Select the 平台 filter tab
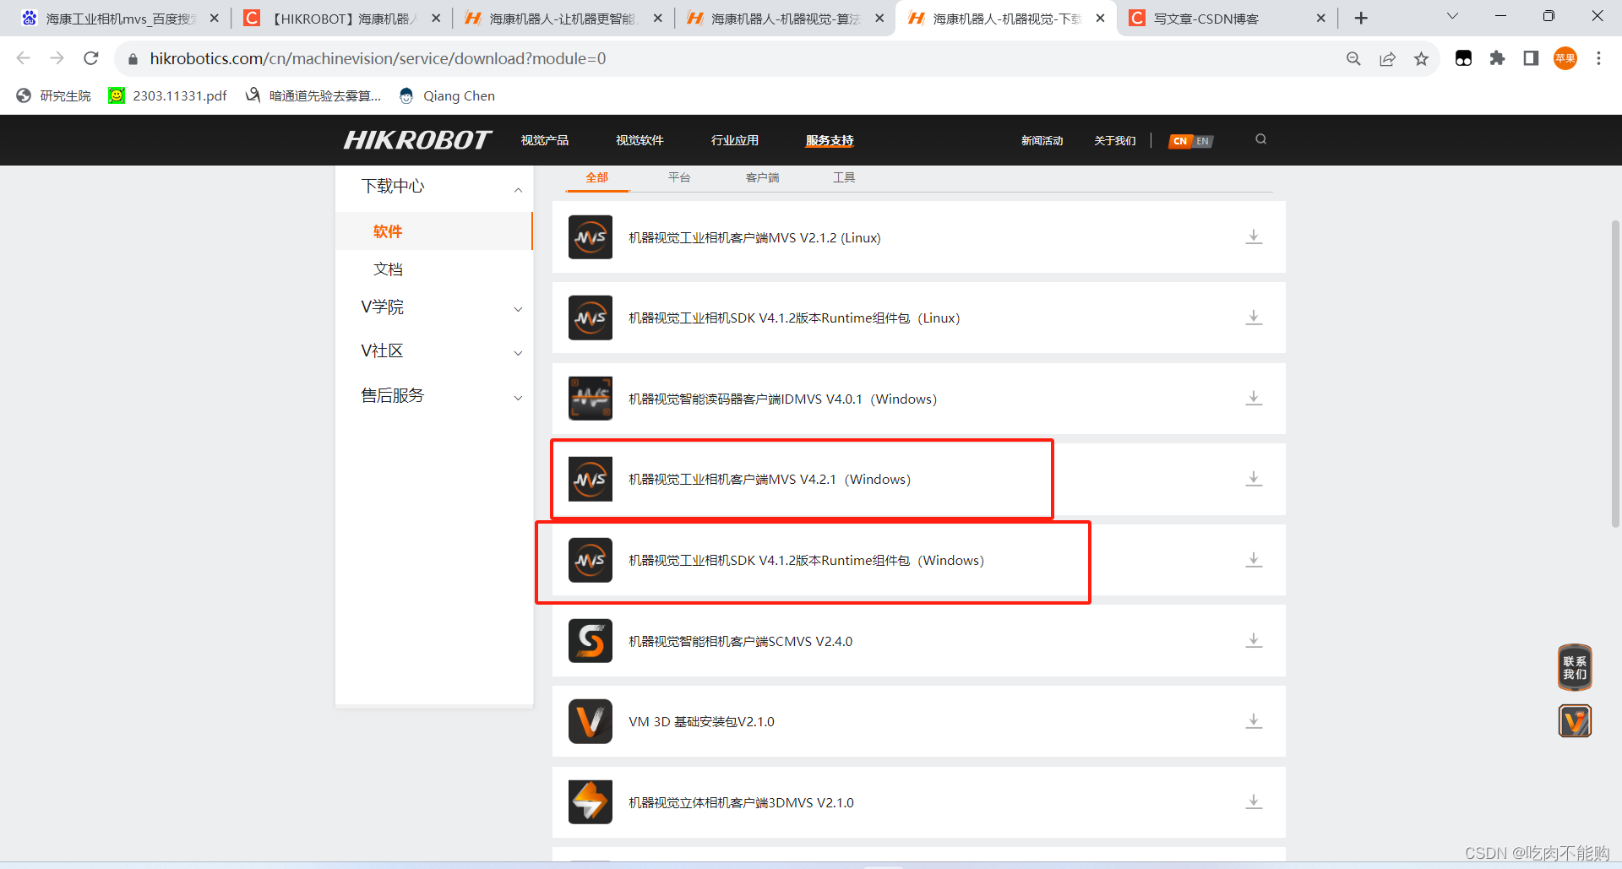This screenshot has height=869, width=1622. pyautogui.click(x=679, y=177)
